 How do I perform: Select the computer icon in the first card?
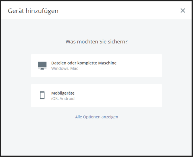point(42,65)
